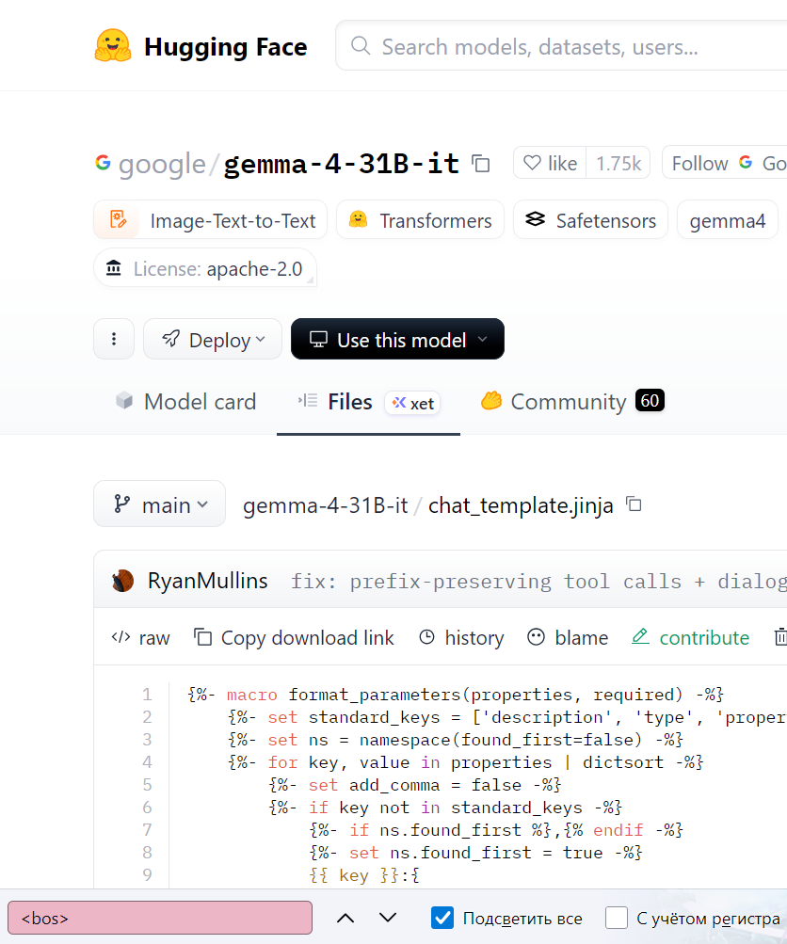Open Hugging Face home text link
Image resolution: width=787 pixels, height=944 pixels.
point(225,47)
